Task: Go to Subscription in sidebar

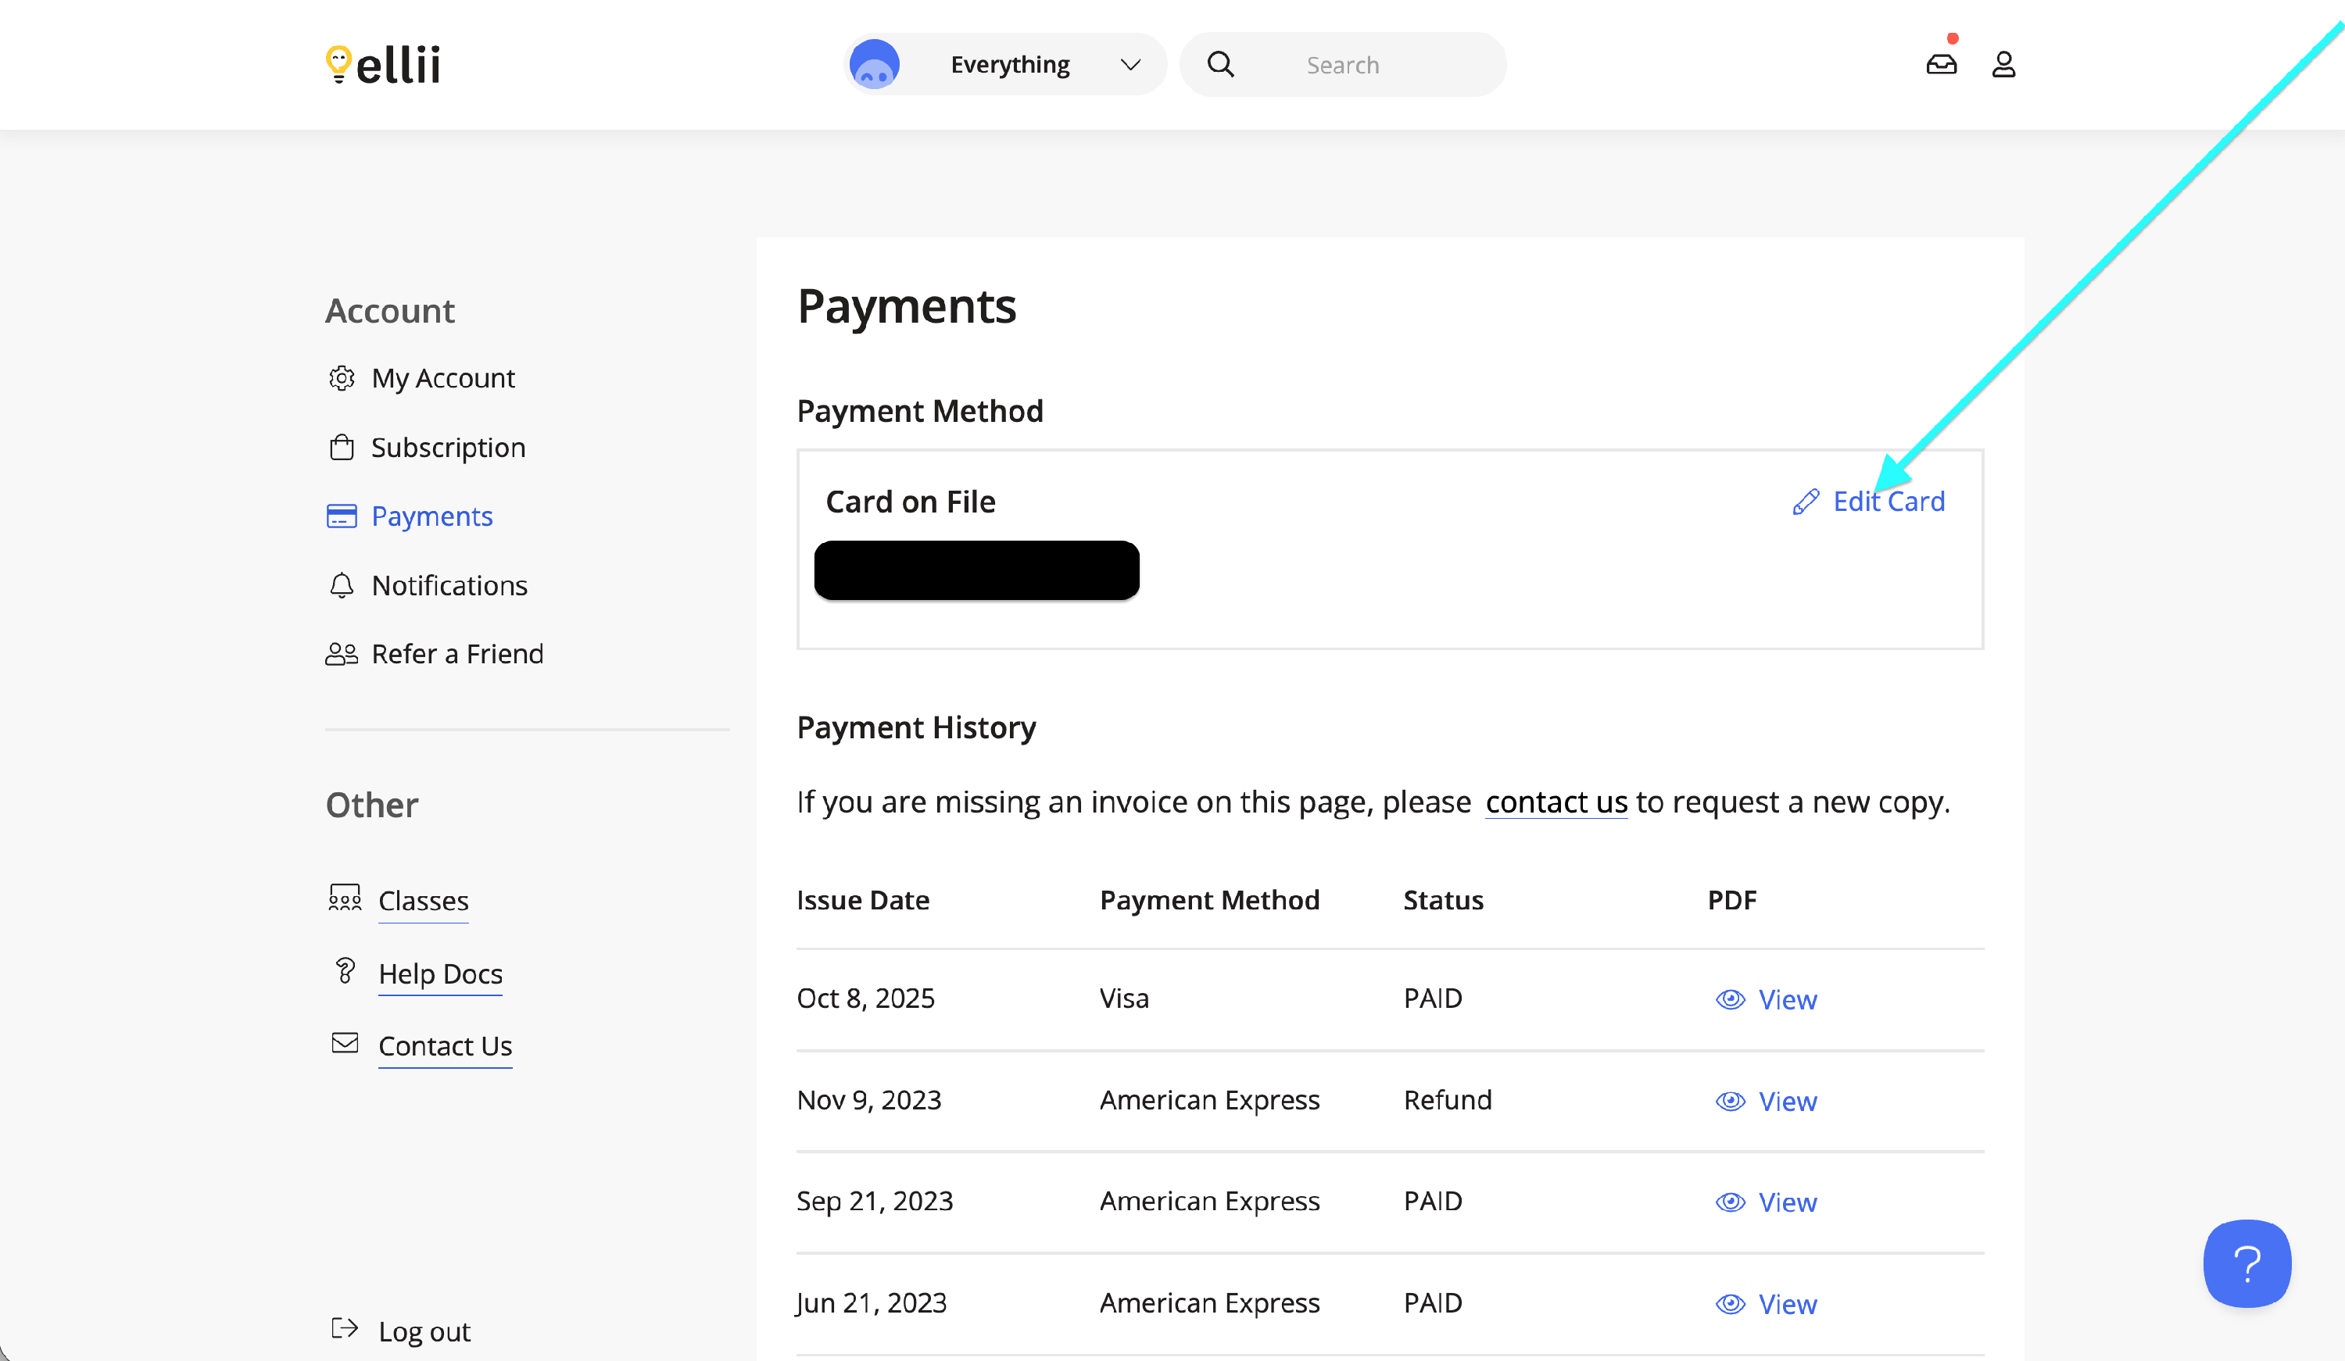Action: pyautogui.click(x=448, y=448)
